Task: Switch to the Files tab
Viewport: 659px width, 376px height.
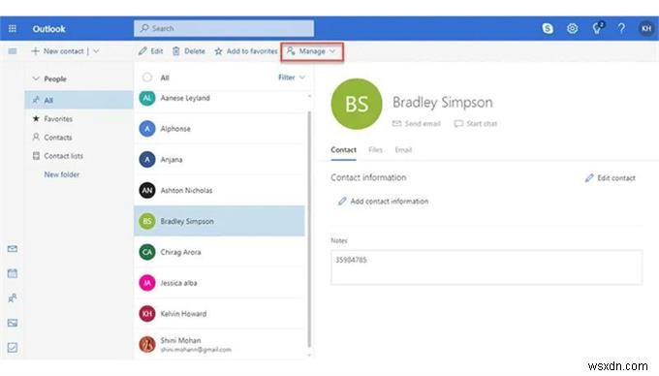Action: (375, 150)
